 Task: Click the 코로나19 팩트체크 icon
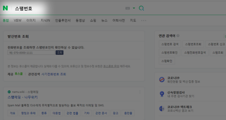[162, 109]
